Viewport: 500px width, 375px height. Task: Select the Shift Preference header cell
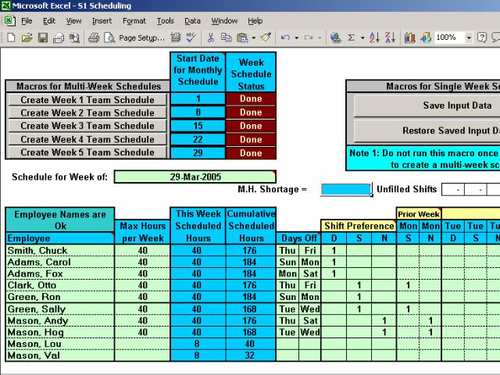point(359,226)
